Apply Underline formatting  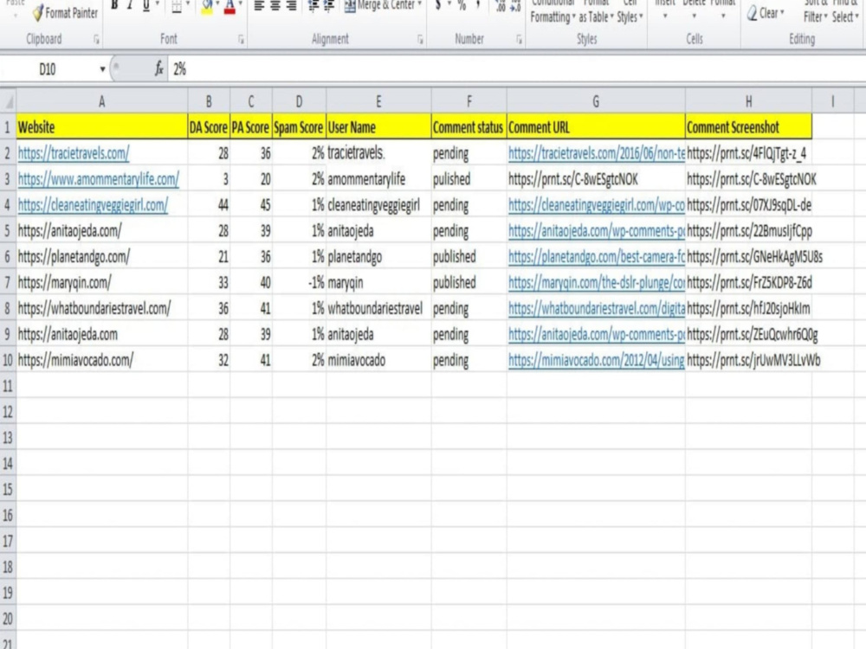click(x=145, y=5)
